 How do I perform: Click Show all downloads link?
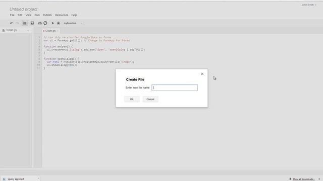(x=303, y=179)
